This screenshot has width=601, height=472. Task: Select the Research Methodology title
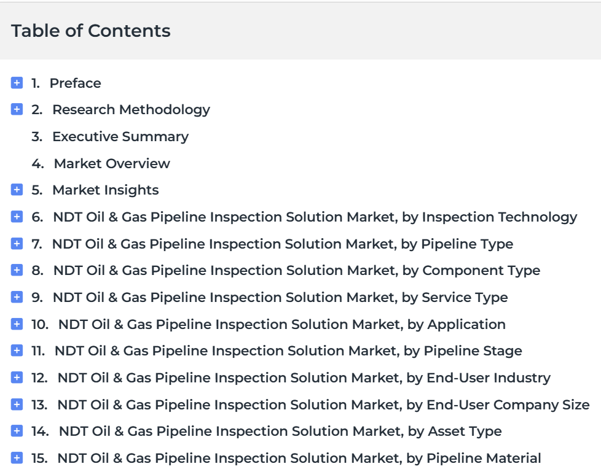coord(131,110)
